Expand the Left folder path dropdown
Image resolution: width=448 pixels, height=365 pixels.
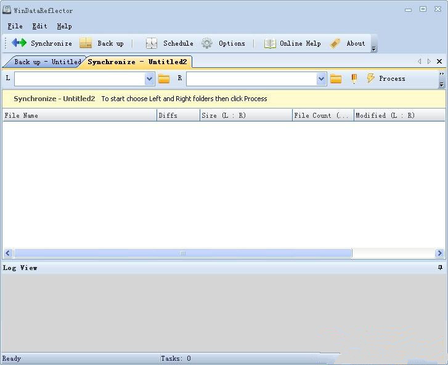click(149, 78)
